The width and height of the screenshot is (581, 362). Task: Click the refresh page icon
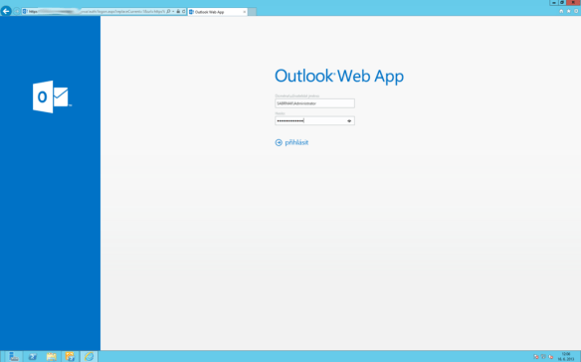coord(183,12)
